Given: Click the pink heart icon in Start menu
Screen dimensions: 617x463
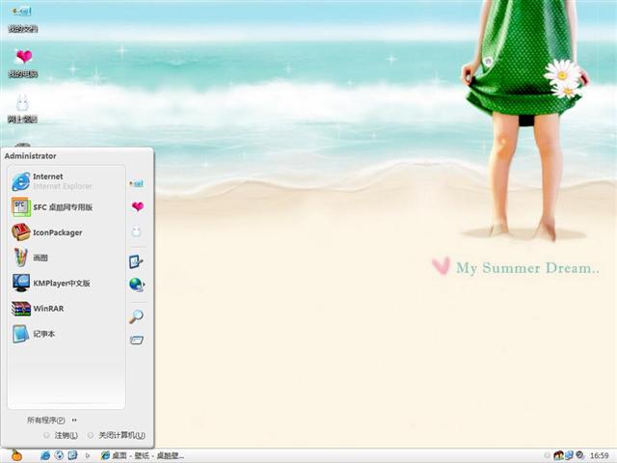Looking at the screenshot, I should click(137, 206).
